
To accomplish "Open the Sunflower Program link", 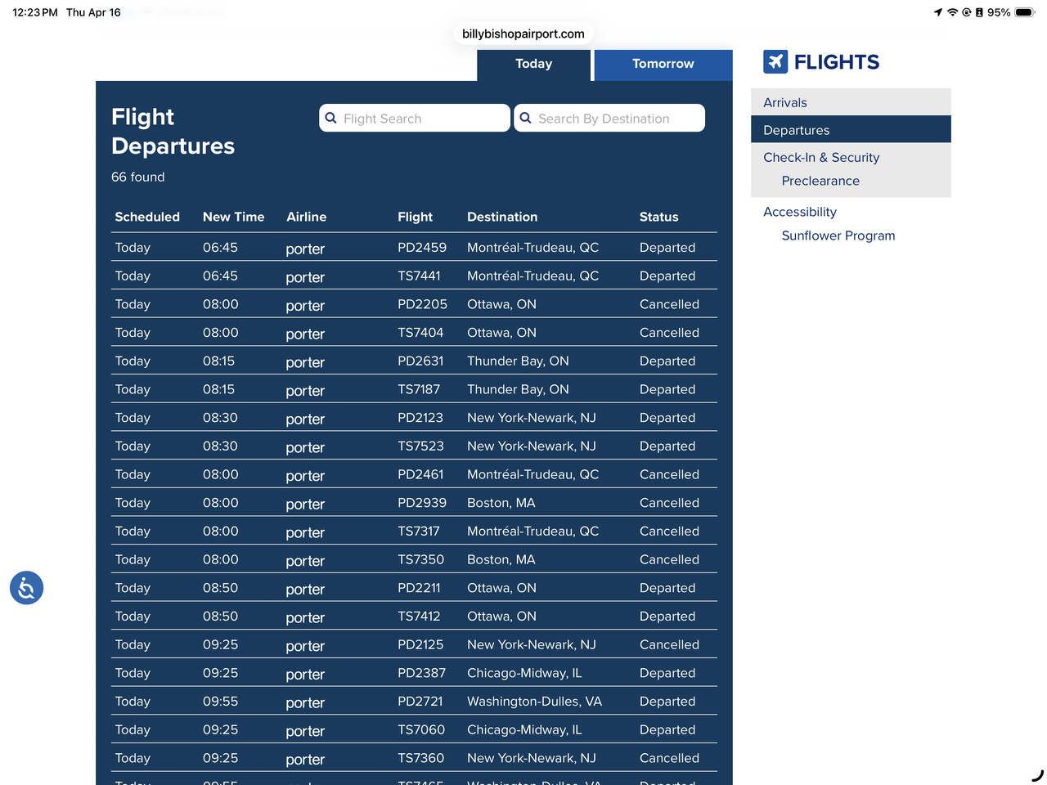I will 838,235.
